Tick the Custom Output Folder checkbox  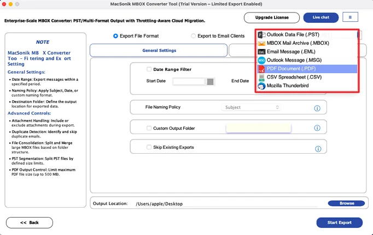149,128
